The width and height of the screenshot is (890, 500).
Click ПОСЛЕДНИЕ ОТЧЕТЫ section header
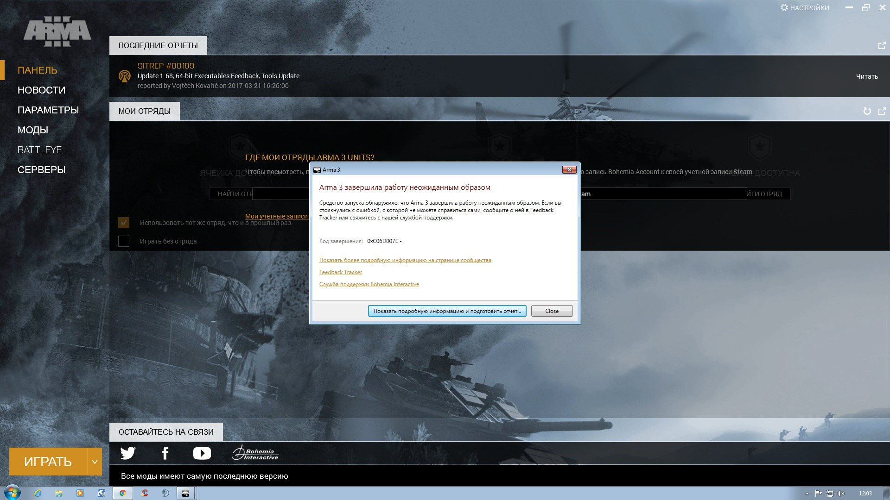(158, 45)
